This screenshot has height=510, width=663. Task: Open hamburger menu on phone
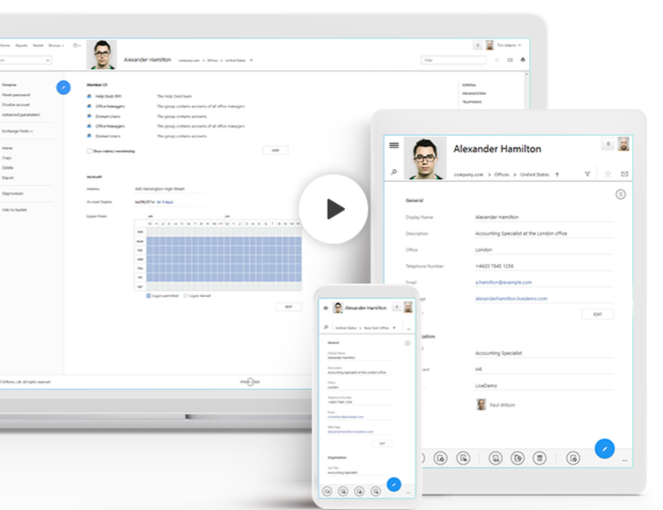point(326,308)
